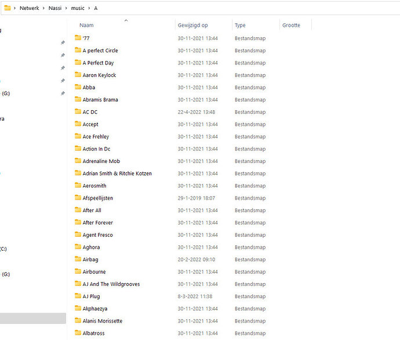Click the Aaron Keylock folder icon

coord(78,74)
